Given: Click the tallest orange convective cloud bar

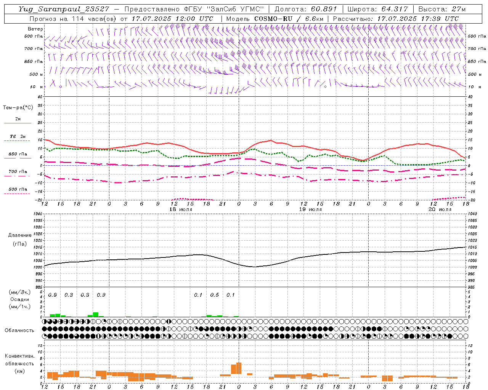Looking at the screenshot, I should pos(239,368).
